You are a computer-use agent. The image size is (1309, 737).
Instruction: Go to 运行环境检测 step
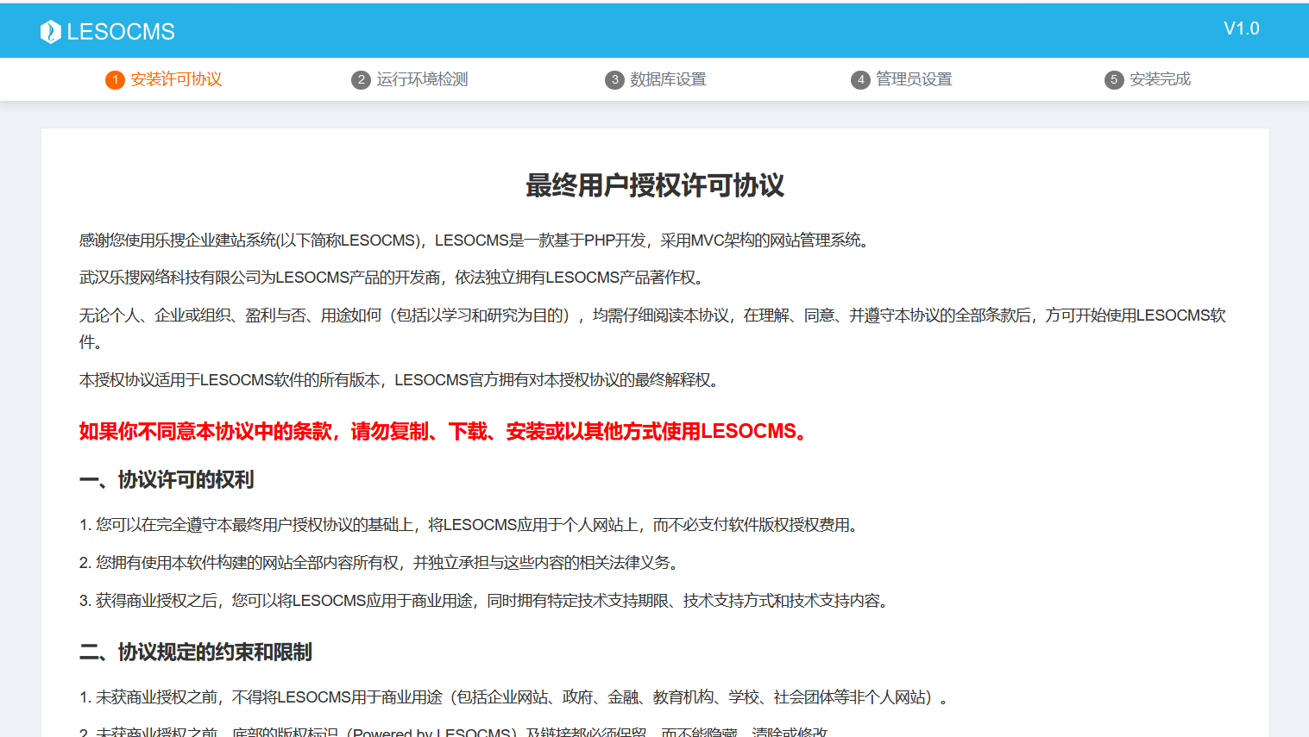point(422,79)
